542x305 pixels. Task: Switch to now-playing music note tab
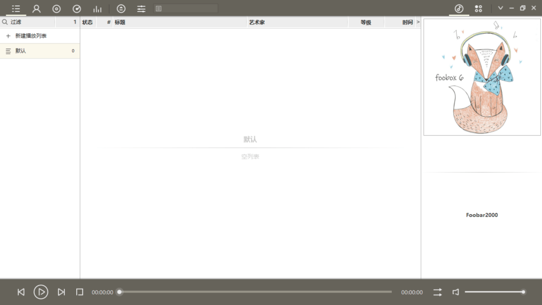coord(459,8)
